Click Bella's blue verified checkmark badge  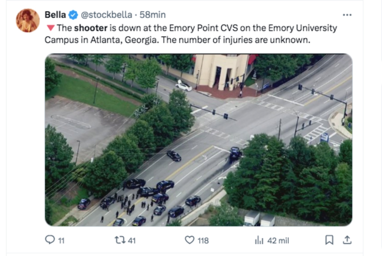coord(74,14)
